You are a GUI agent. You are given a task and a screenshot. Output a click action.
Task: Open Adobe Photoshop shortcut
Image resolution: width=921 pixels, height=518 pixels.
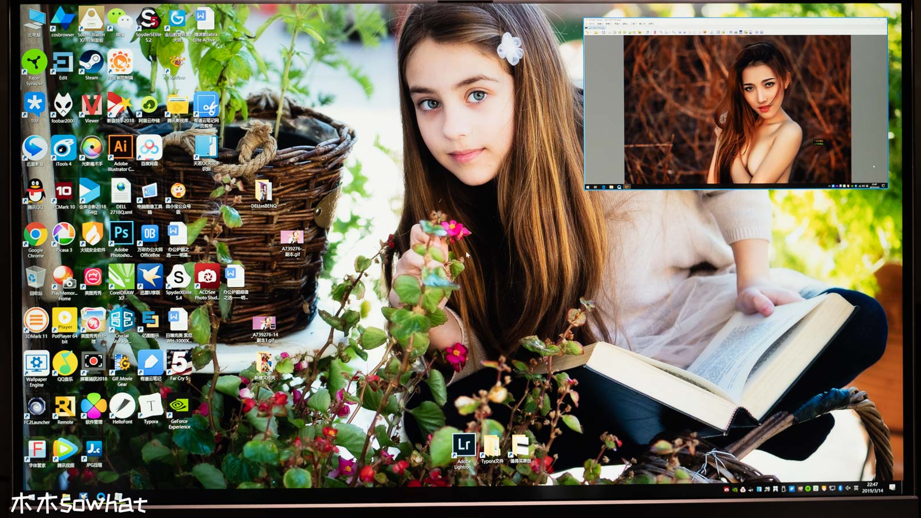click(x=121, y=240)
